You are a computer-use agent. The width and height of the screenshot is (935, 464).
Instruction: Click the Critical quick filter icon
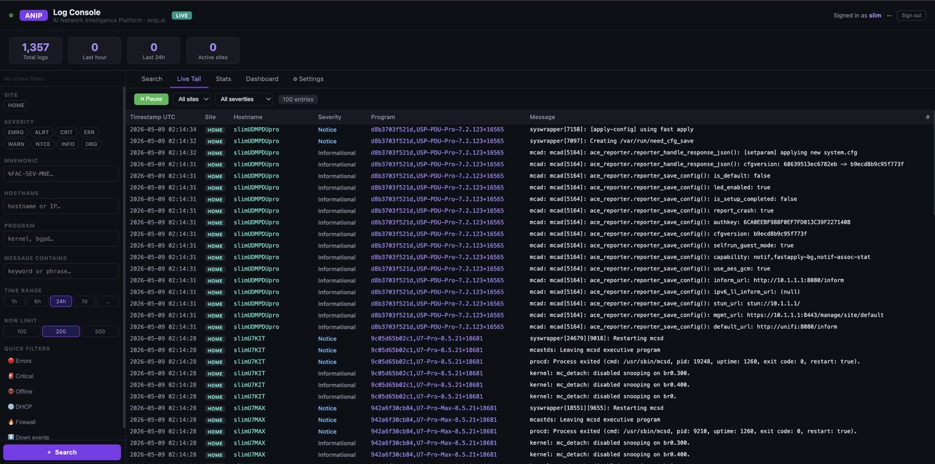[x=10, y=376]
